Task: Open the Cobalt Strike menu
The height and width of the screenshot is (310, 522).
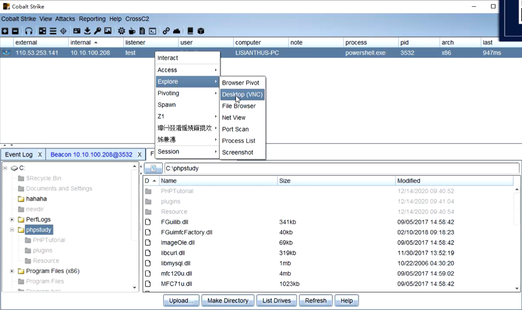Action: point(19,19)
